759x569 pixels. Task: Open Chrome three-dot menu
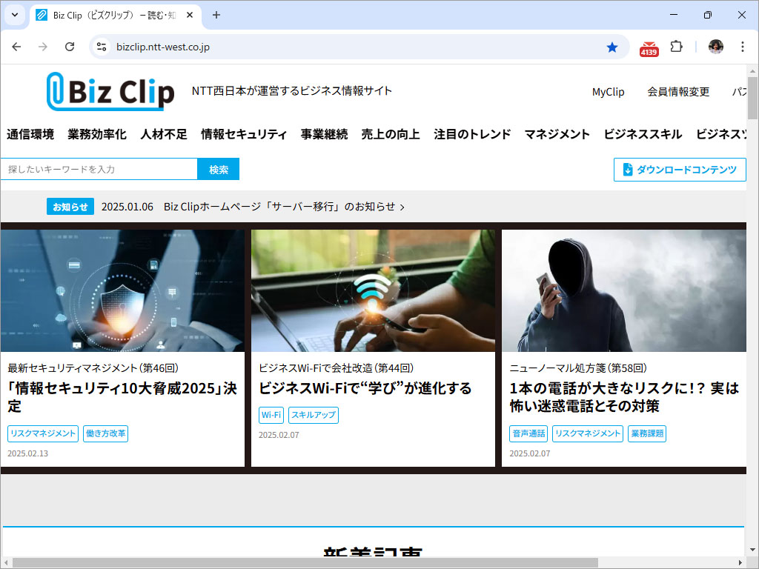click(x=742, y=47)
